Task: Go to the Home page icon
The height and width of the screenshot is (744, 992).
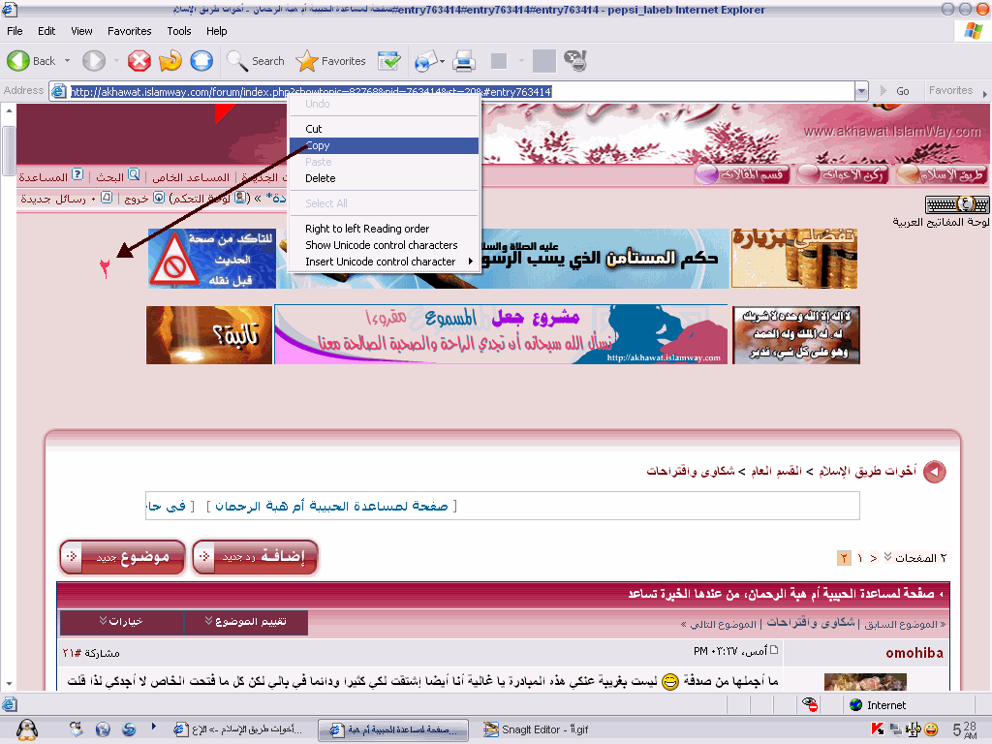Action: 201,61
